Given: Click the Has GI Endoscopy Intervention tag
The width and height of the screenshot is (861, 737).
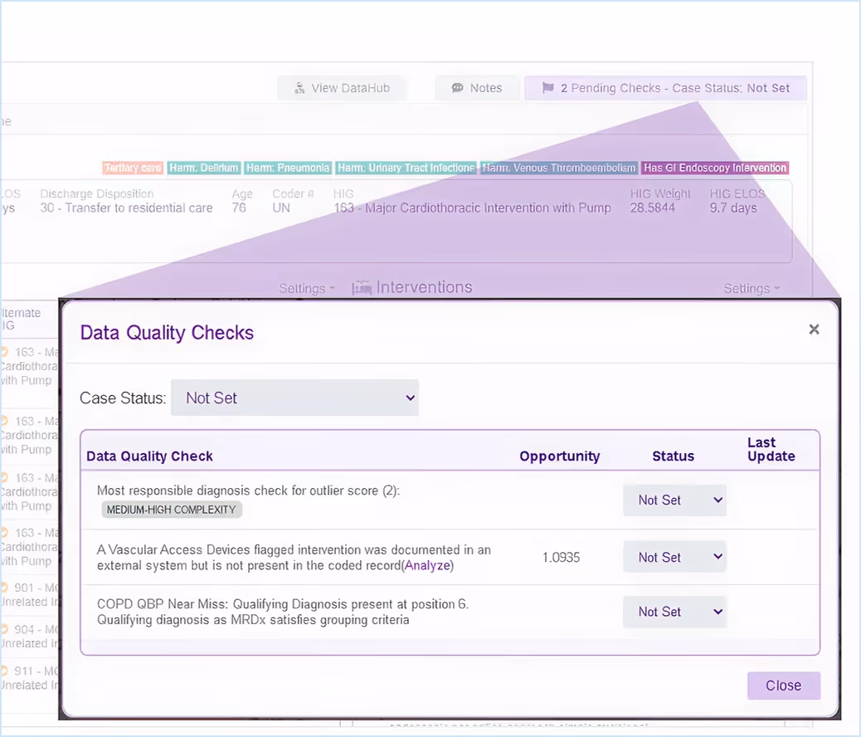Looking at the screenshot, I should 715,168.
